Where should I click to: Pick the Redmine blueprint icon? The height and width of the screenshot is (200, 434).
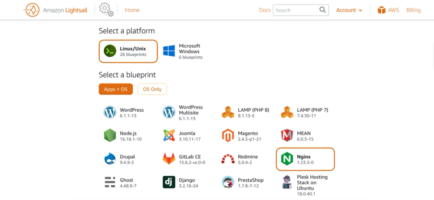tap(228, 159)
